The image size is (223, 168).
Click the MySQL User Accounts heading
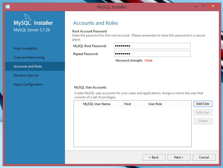(x=90, y=87)
